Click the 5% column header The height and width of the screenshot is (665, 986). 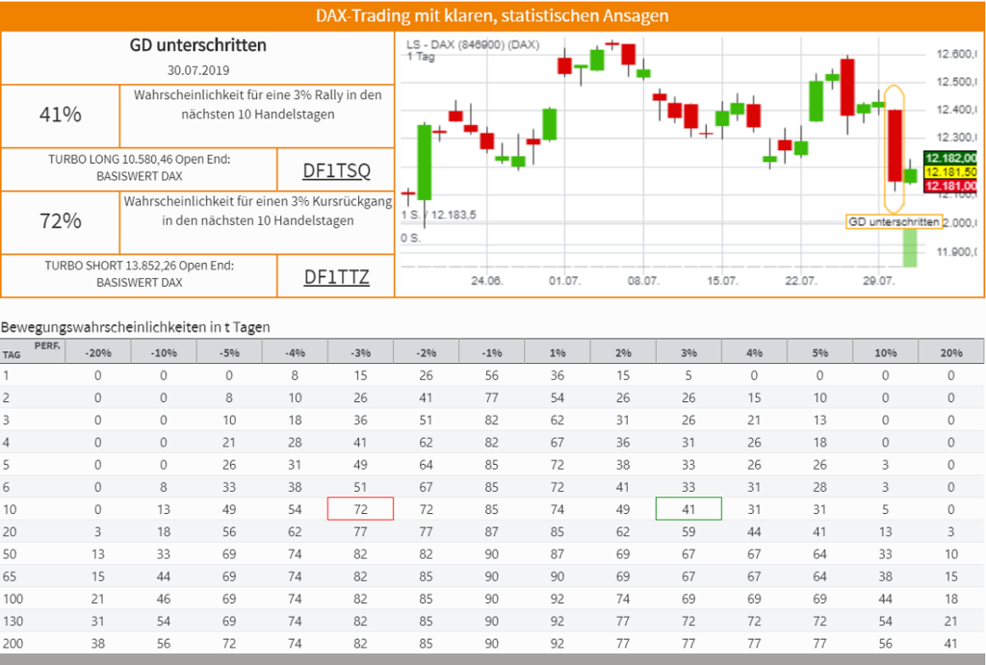click(x=820, y=352)
